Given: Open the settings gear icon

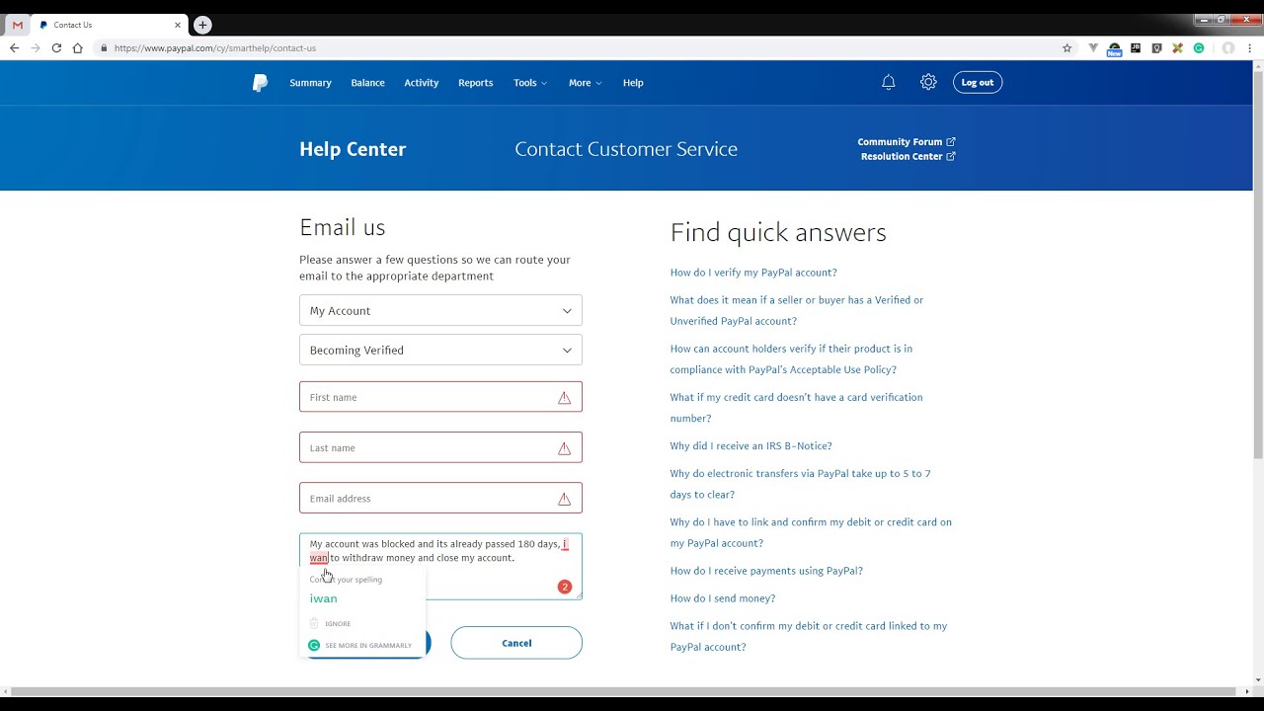Looking at the screenshot, I should [928, 83].
